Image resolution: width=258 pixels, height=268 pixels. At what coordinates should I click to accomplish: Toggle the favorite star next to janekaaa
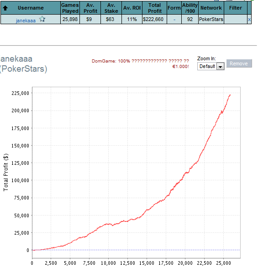(42, 19)
